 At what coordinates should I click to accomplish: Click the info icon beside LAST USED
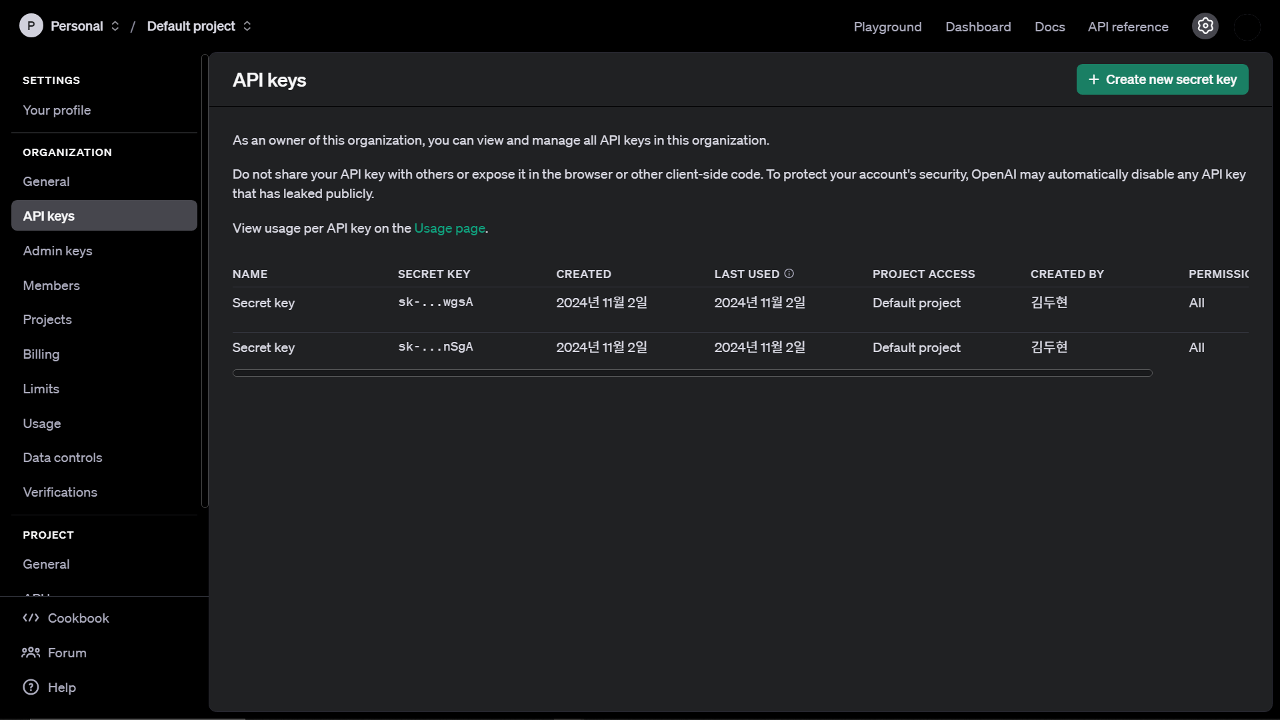(789, 273)
